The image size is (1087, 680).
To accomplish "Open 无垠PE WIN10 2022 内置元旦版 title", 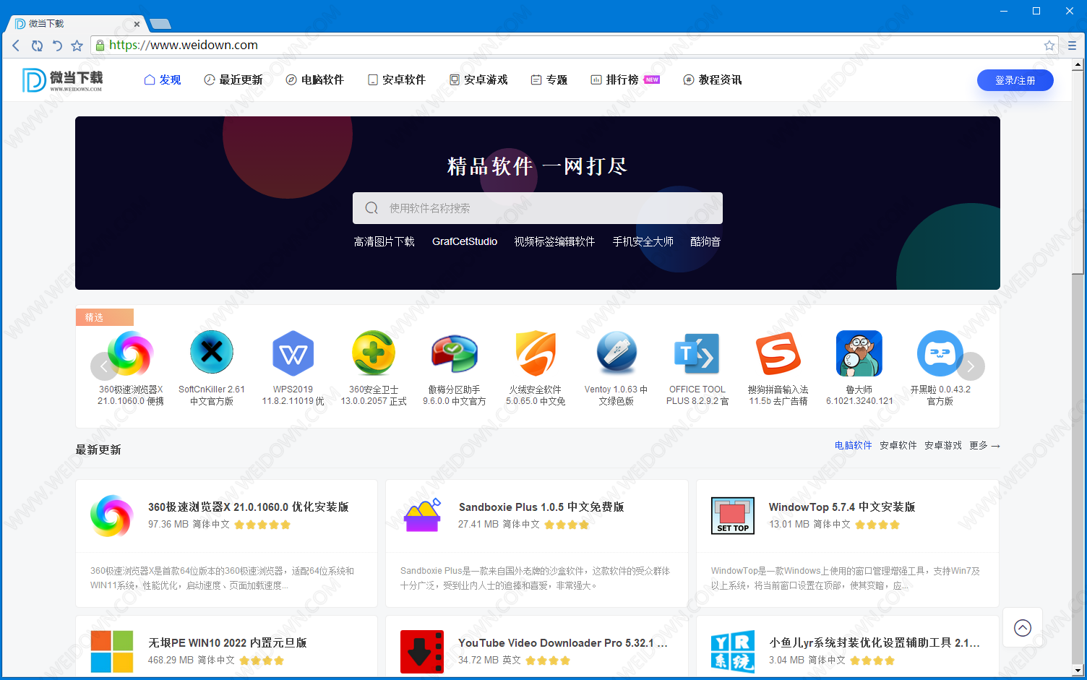I will (228, 642).
